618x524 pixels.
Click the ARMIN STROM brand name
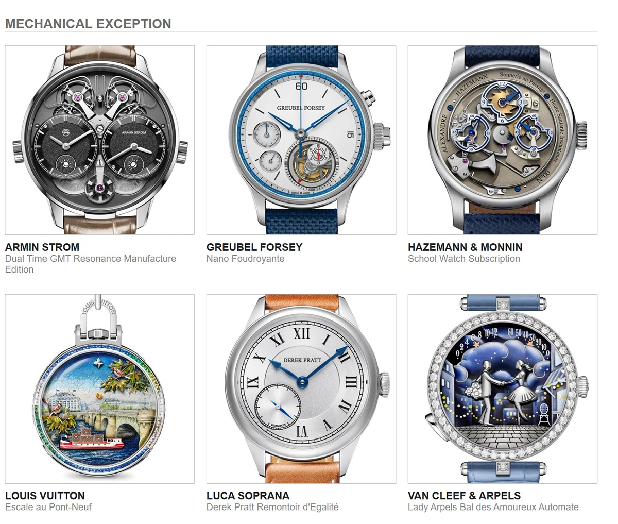[42, 247]
